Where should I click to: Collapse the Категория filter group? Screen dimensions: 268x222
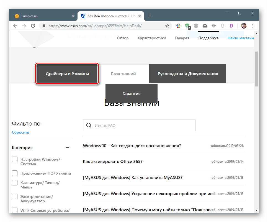click(68, 148)
